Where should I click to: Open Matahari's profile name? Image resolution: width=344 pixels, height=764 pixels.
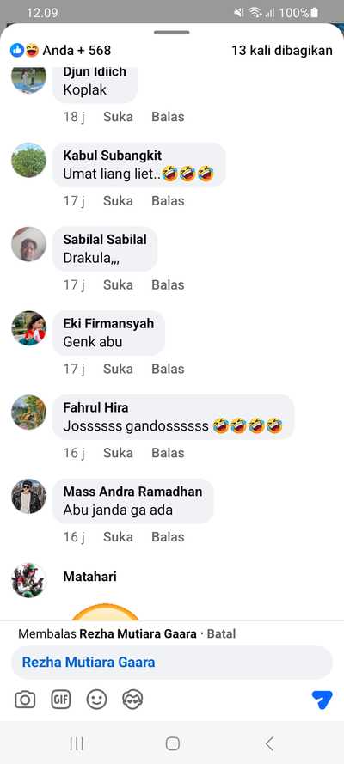[89, 577]
